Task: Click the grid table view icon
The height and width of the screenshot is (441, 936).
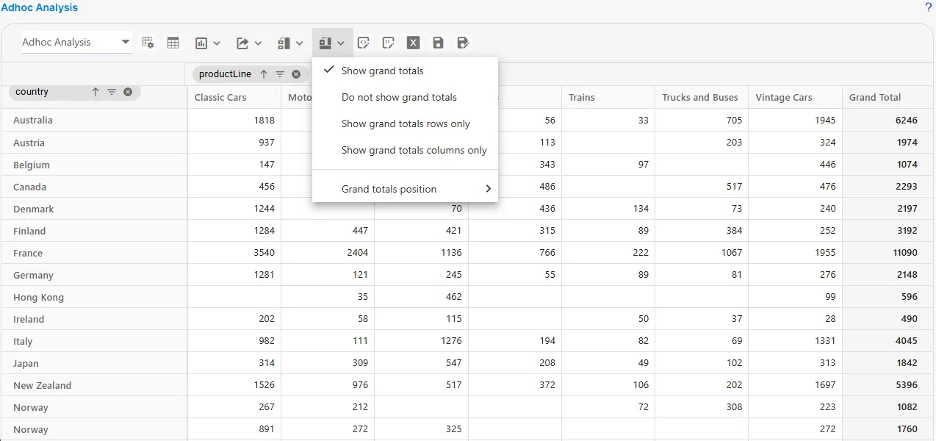Action: [x=173, y=43]
